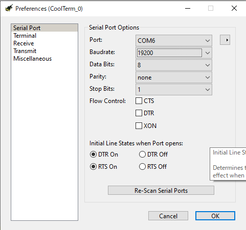Open the Data Bits dropdown
The image size is (246, 230).
pos(174,65)
